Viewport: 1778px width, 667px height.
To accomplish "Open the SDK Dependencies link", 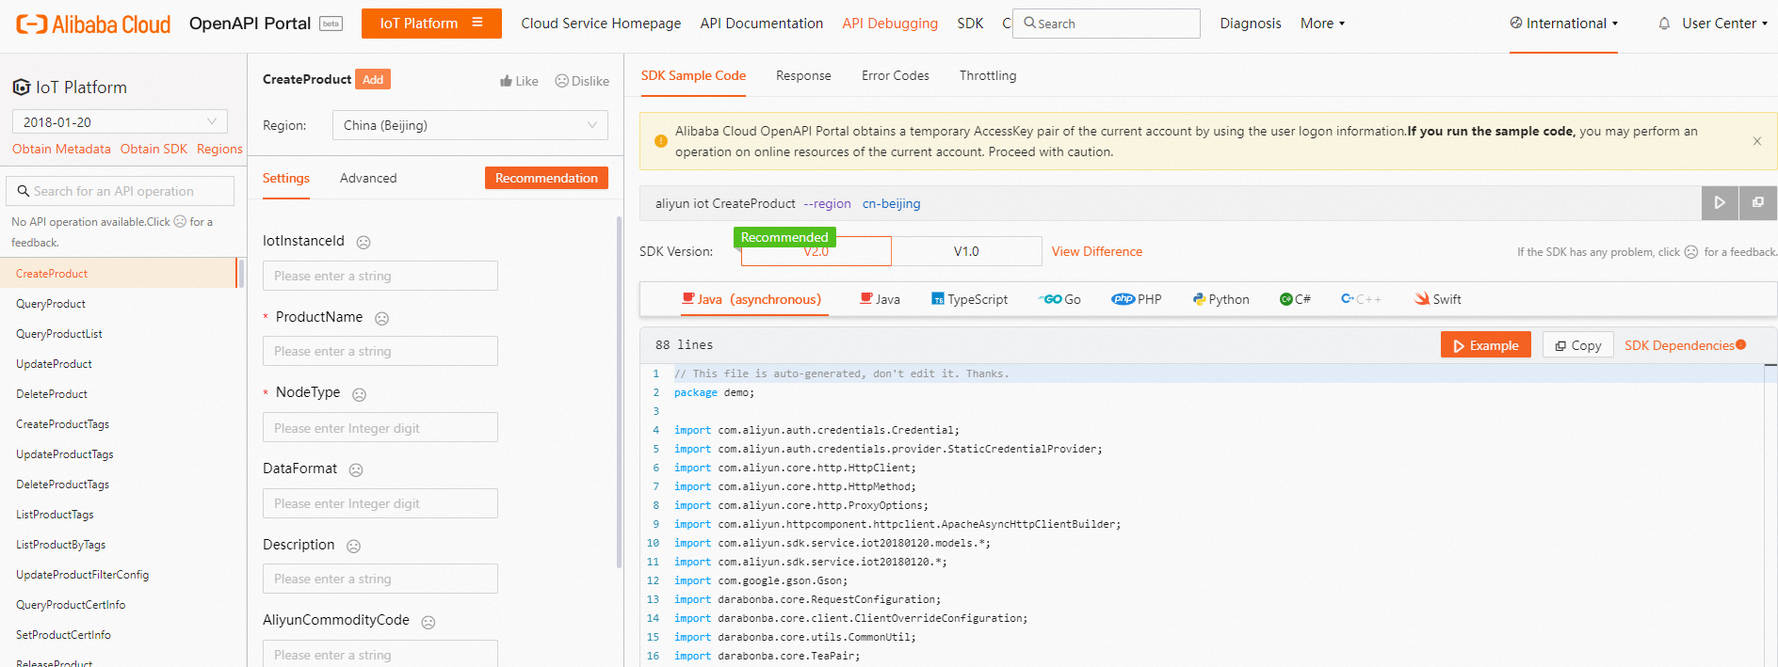I will pyautogui.click(x=1679, y=345).
